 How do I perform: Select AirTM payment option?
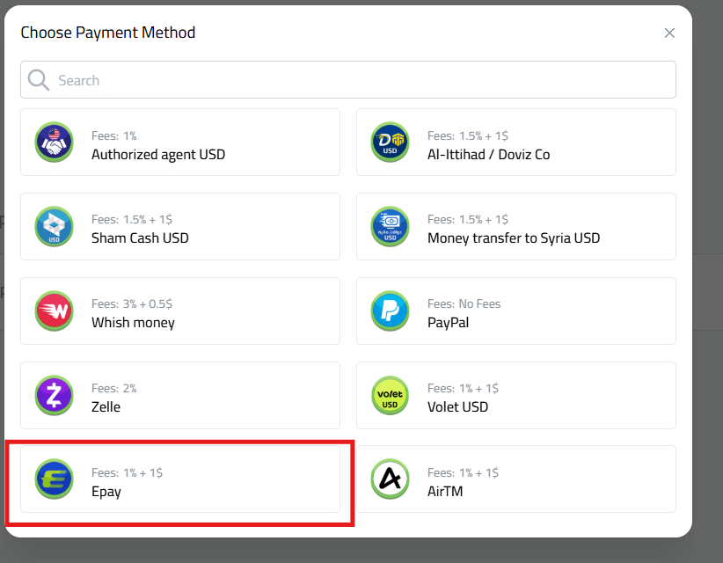516,479
